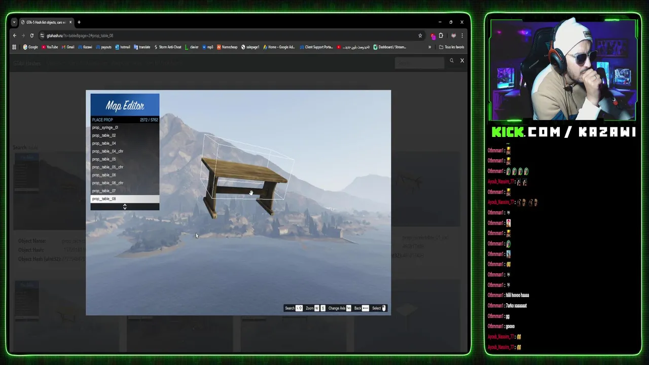The width and height of the screenshot is (649, 365).
Task: Go back using browser back arrow
Action: pos(15,35)
